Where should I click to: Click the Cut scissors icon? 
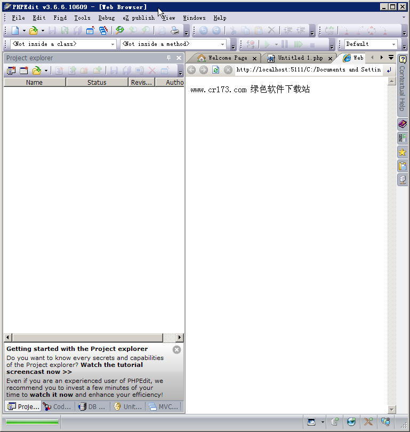point(233,30)
